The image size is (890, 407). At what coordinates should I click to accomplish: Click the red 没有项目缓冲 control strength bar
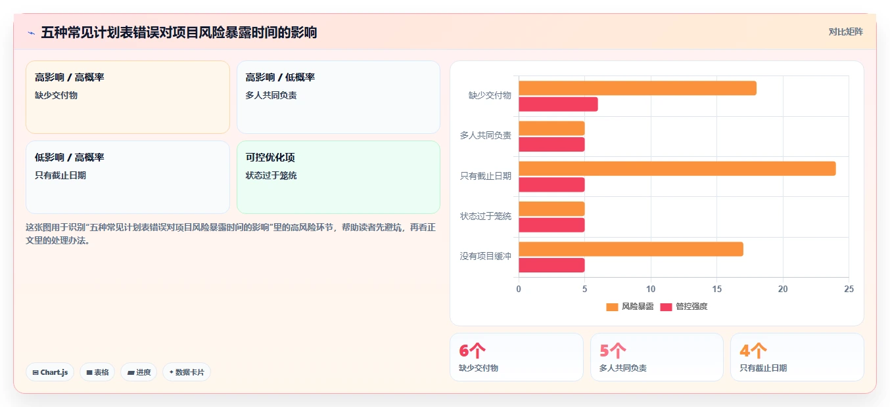tap(551, 266)
